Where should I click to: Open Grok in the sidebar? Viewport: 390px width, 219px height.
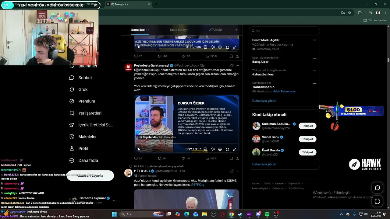(79, 89)
